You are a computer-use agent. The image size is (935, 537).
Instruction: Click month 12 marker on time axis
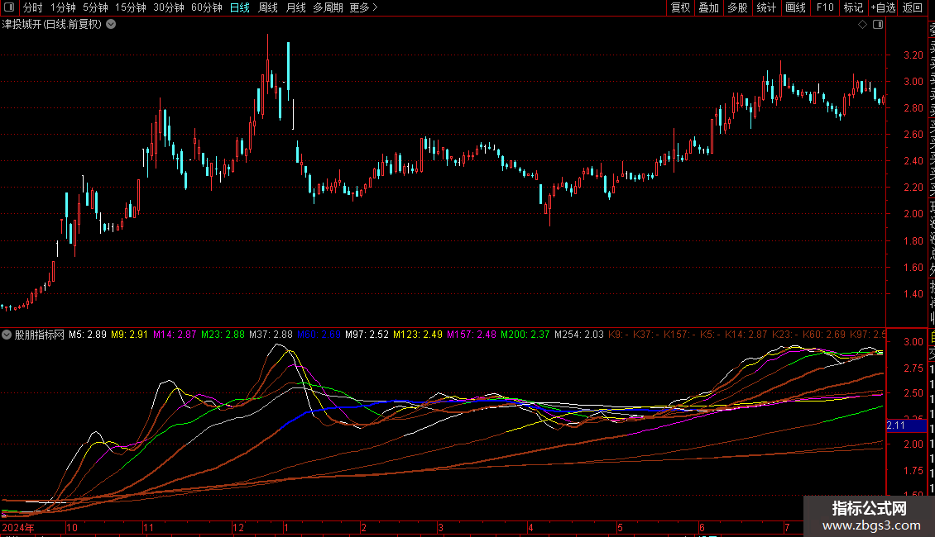pos(238,527)
